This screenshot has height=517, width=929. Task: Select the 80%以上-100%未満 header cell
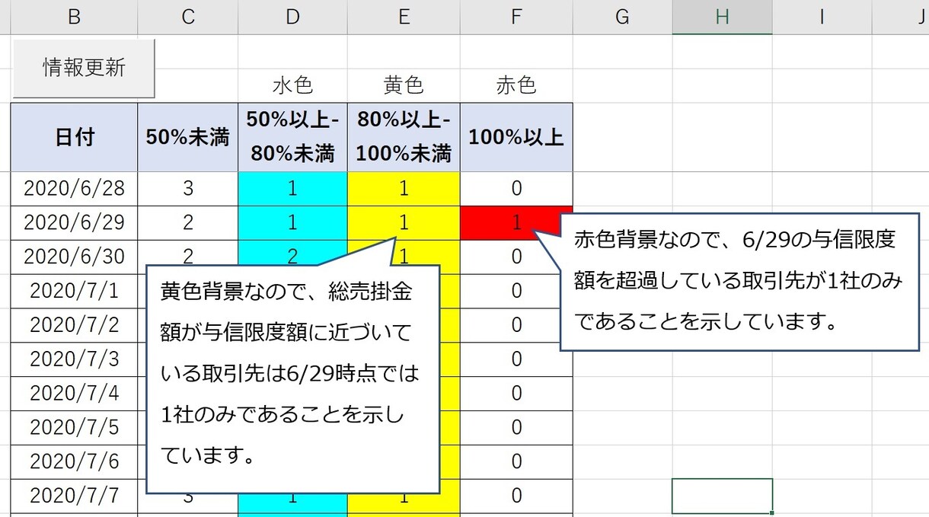click(404, 137)
